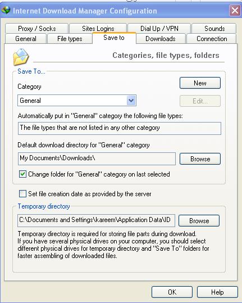
Task: Switch to the General tab
Action: click(x=26, y=39)
